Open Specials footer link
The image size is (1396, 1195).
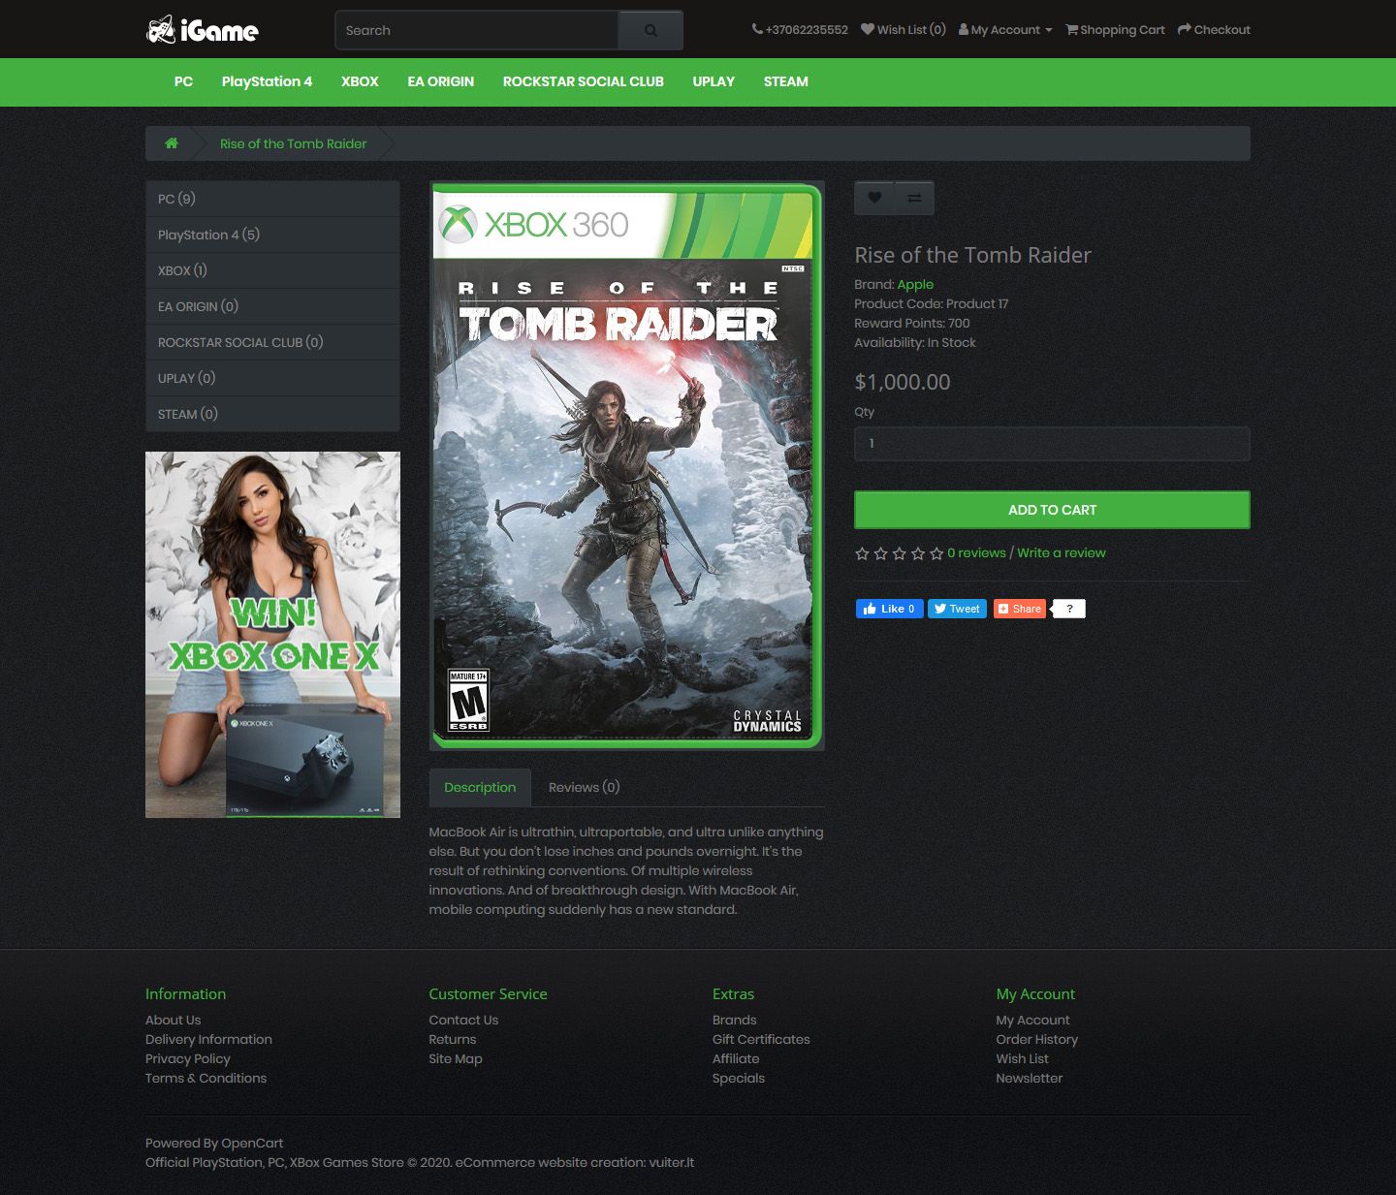[x=739, y=1078]
